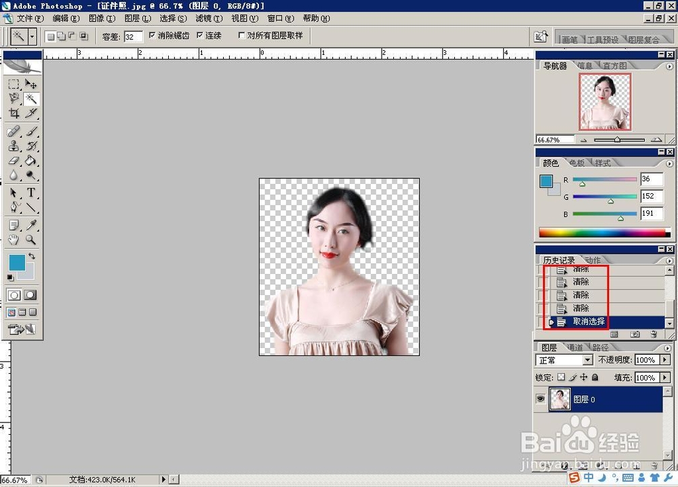The height and width of the screenshot is (487, 678).
Task: Disable the 消除锯齿 anti-alias checkbox
Action: coord(153,35)
